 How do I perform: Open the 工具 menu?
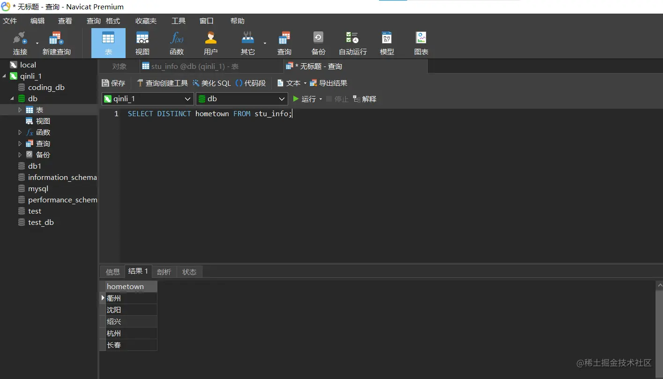point(179,21)
